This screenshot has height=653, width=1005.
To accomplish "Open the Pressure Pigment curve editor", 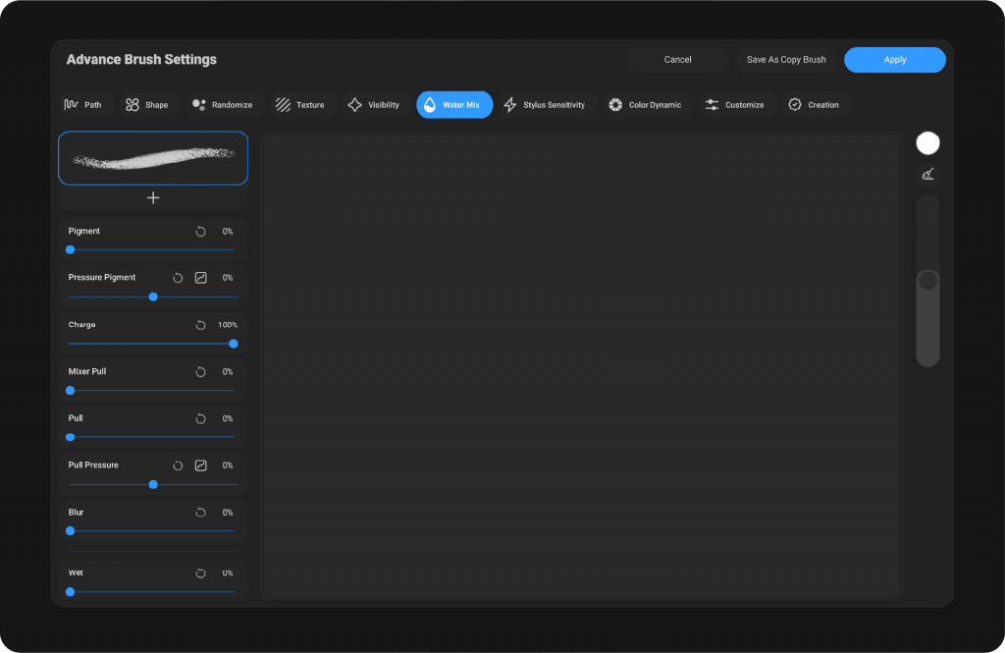I will pyautogui.click(x=201, y=278).
